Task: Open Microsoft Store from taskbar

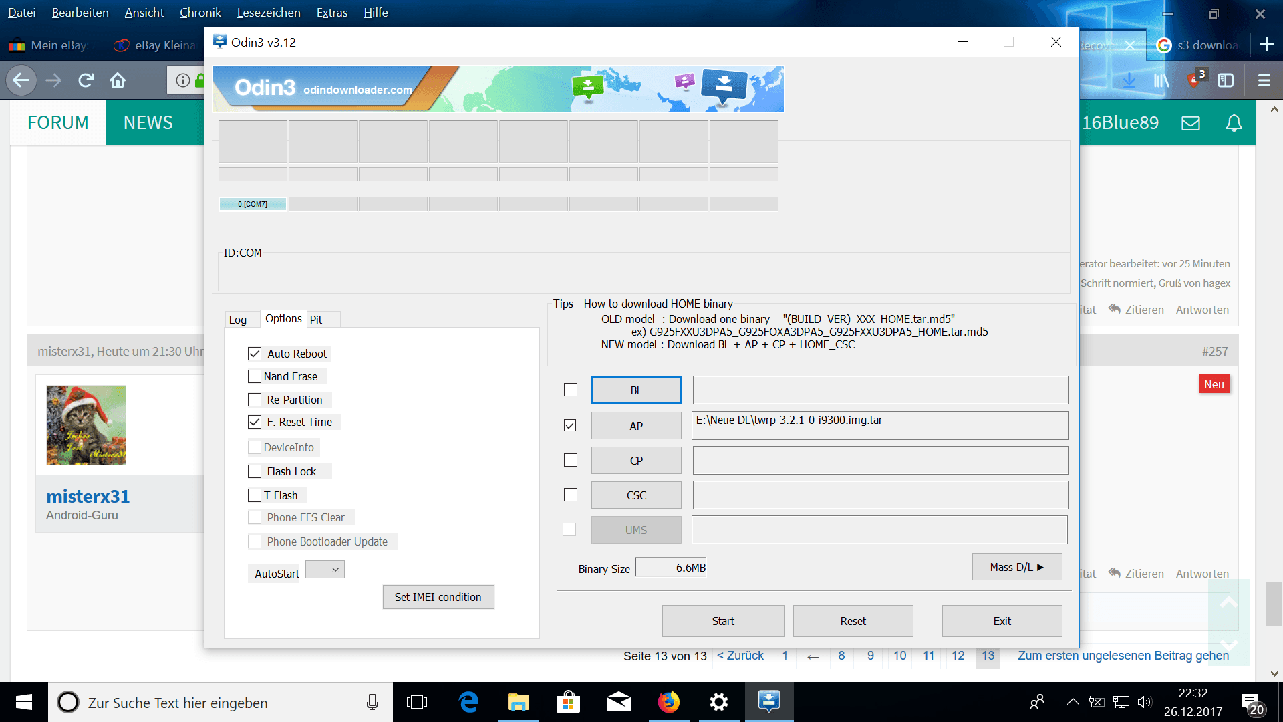Action: pos(568,702)
